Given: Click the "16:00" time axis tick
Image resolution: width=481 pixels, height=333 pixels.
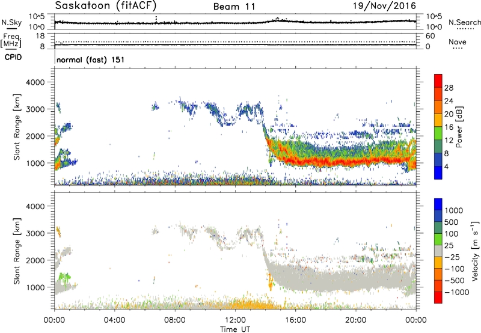Looking at the screenshot, I should click(x=295, y=320).
